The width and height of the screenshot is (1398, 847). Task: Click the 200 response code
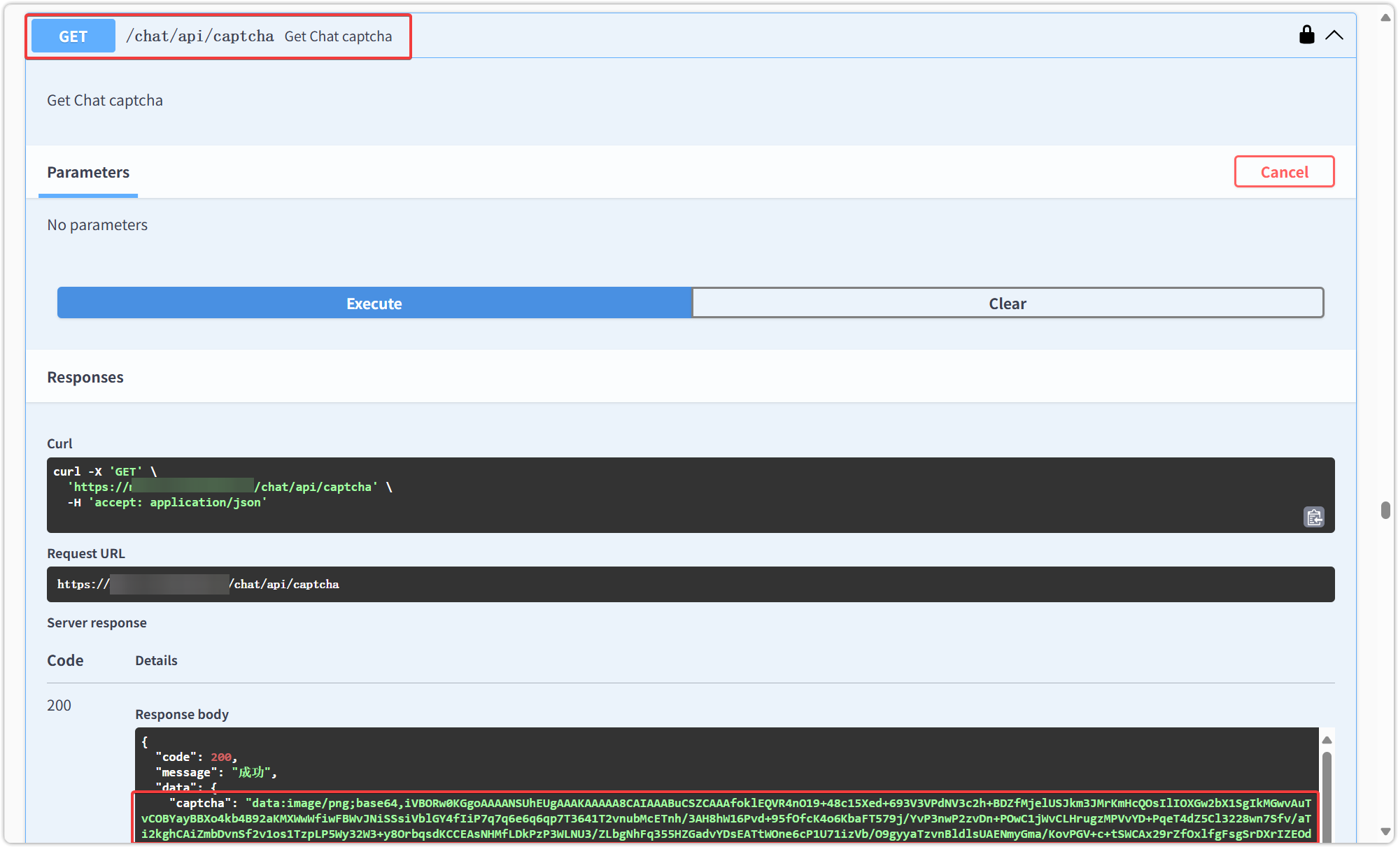pos(59,705)
